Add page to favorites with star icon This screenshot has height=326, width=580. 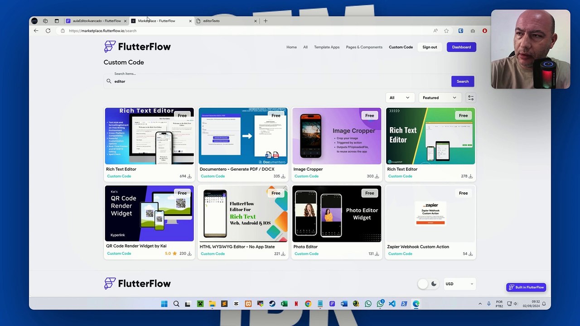[446, 31]
